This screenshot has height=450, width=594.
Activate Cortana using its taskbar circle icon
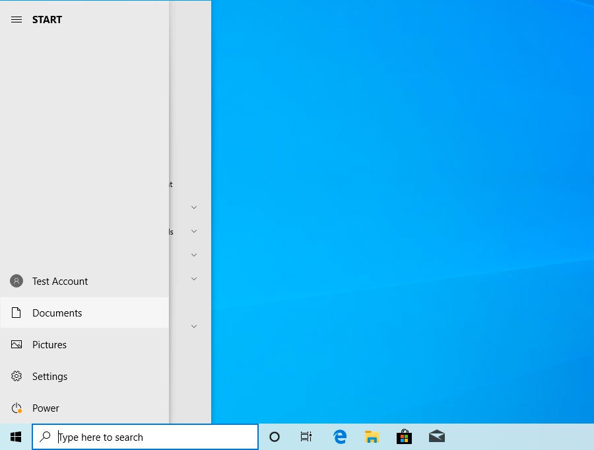(274, 436)
